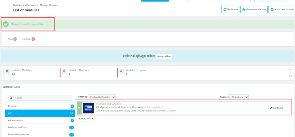
Task: Open the Bulk actions dropdown
Action: pyautogui.click(x=86, y=118)
